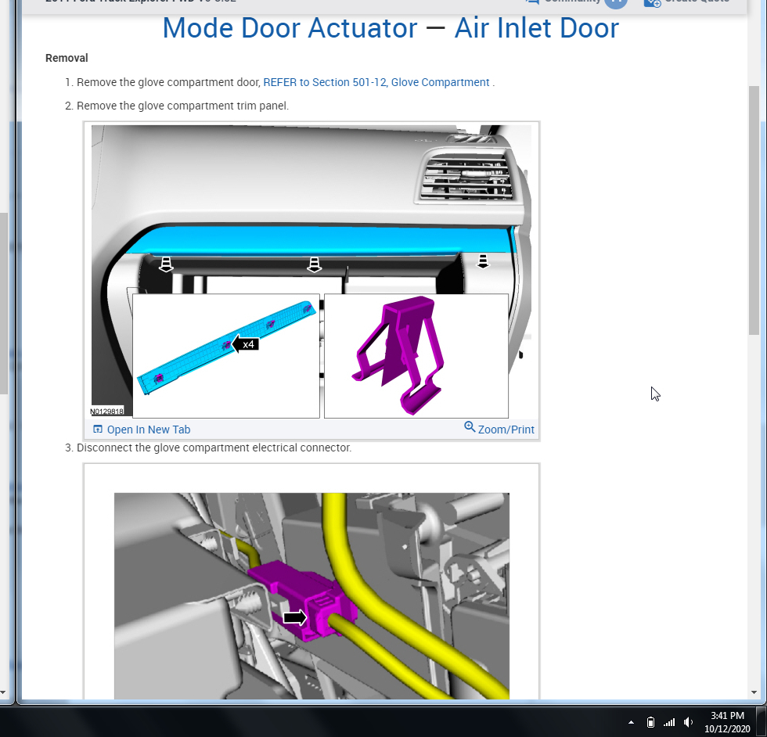Image resolution: width=767 pixels, height=737 pixels.
Task: Click step 2 text 'Remove the glove compartment trim panel'
Action: point(182,106)
